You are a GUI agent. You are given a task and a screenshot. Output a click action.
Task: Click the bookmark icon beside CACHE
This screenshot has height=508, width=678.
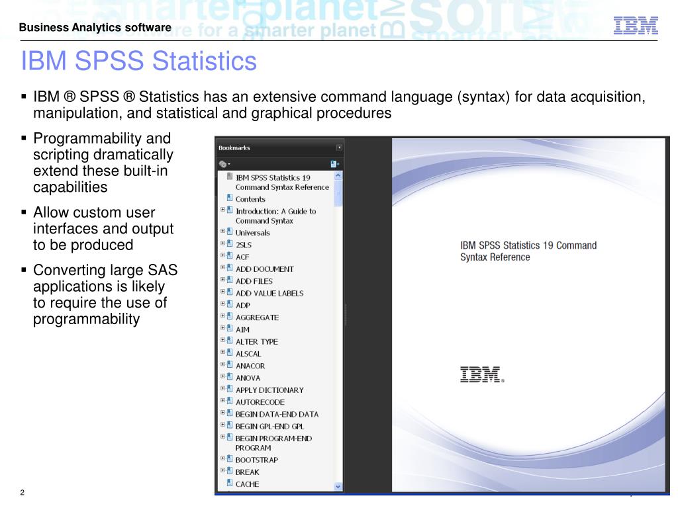click(x=230, y=483)
